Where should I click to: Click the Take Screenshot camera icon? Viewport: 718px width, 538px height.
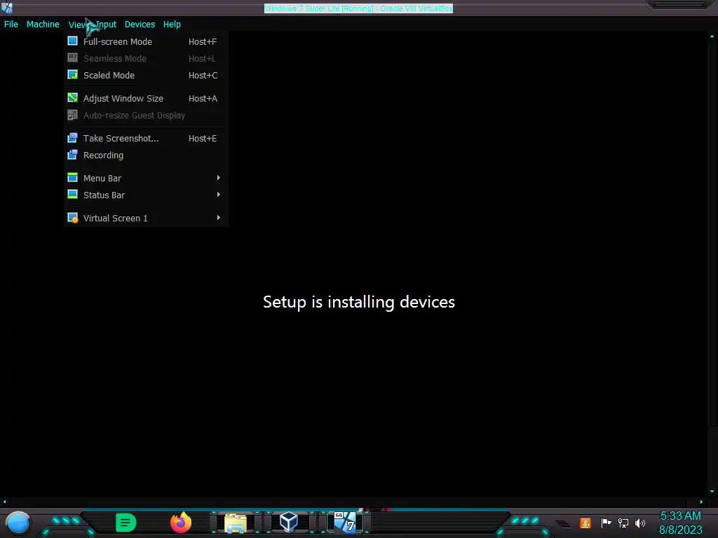[x=72, y=138]
